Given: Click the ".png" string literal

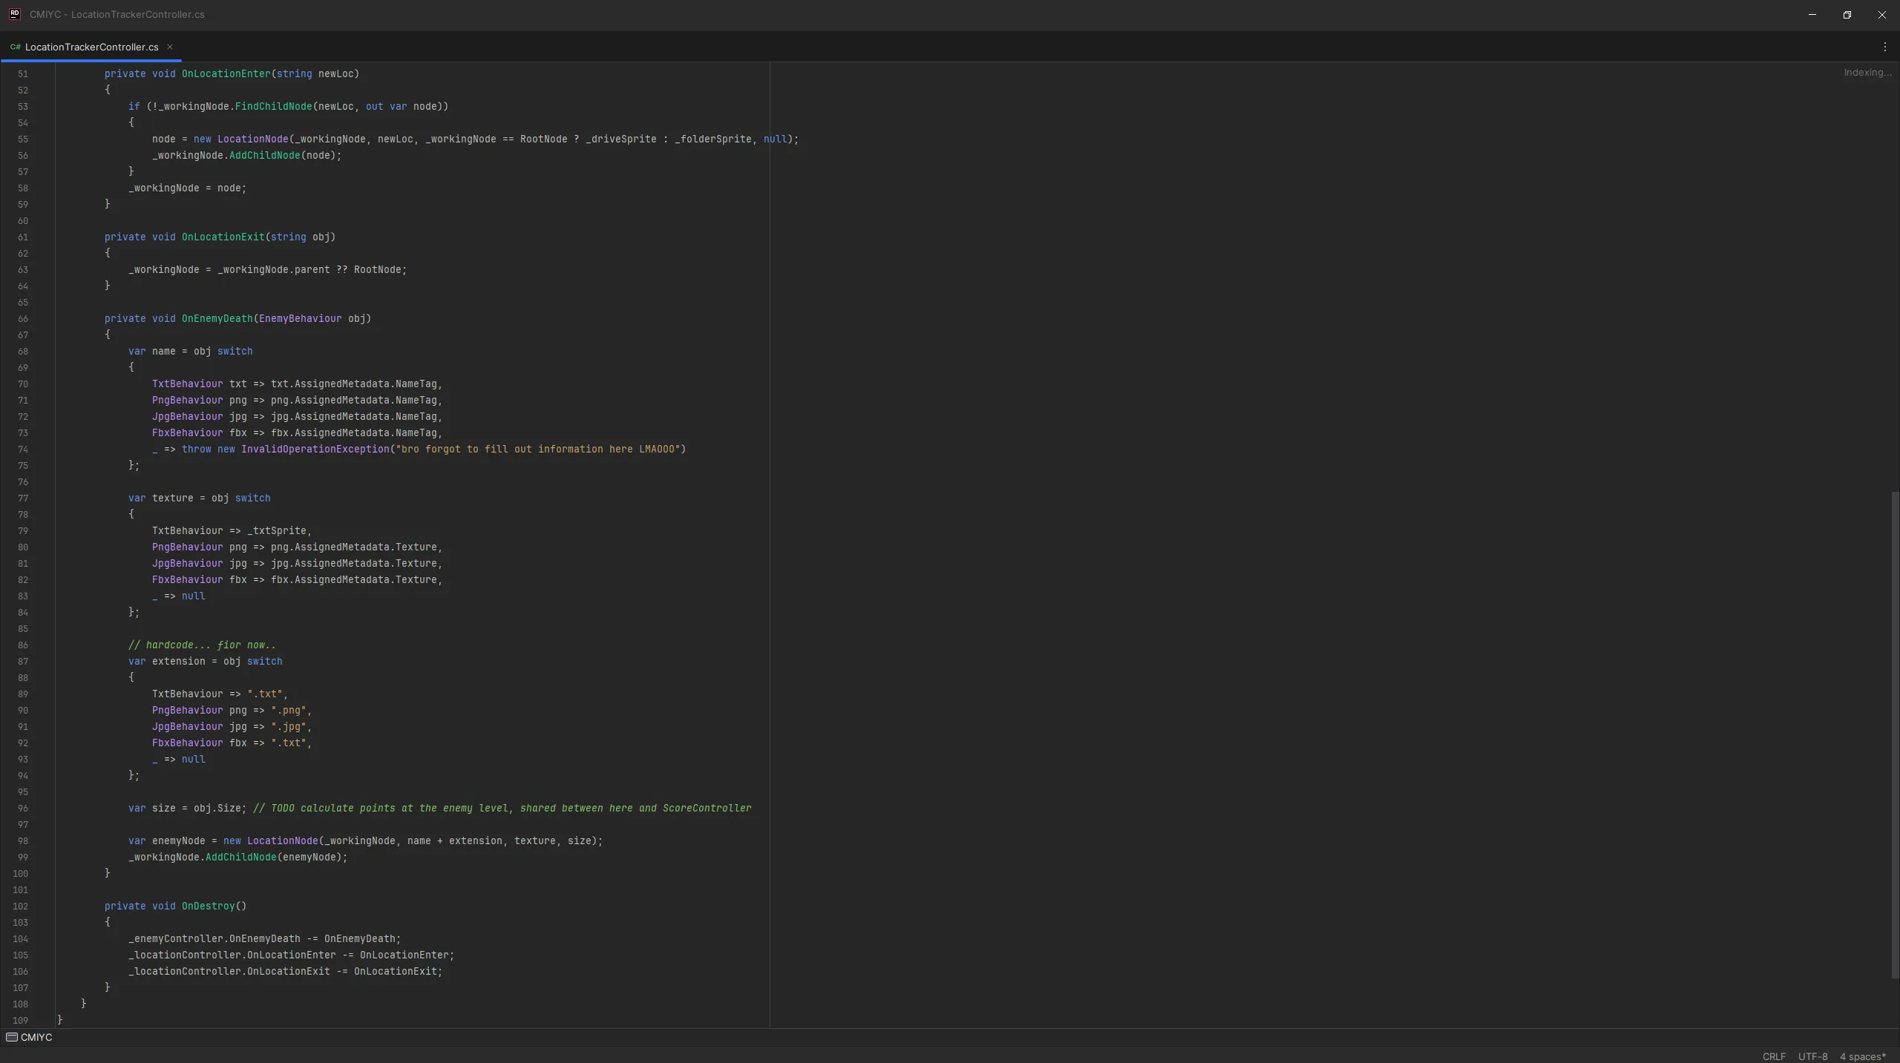Looking at the screenshot, I should tap(288, 710).
